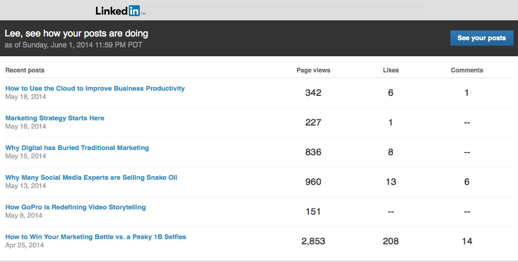This screenshot has width=518, height=262.
Task: Click the 836 page views value
Action: tap(313, 152)
